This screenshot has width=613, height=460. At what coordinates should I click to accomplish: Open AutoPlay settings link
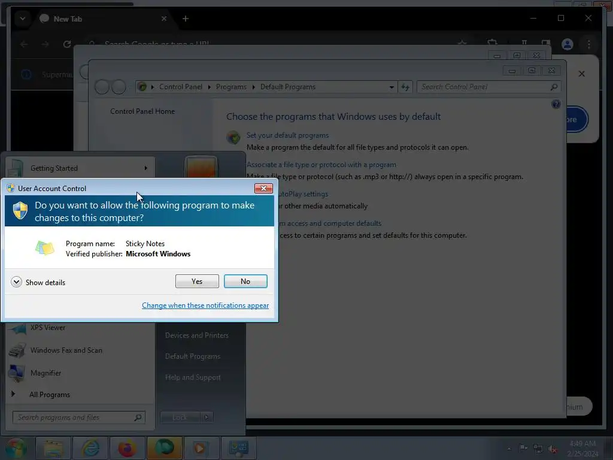point(303,194)
